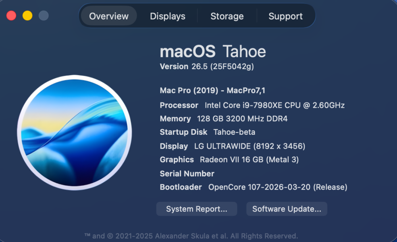397x242 pixels.
Task: Click OpenCore 107-2026-03-20 (Release) value
Action: 278,187
